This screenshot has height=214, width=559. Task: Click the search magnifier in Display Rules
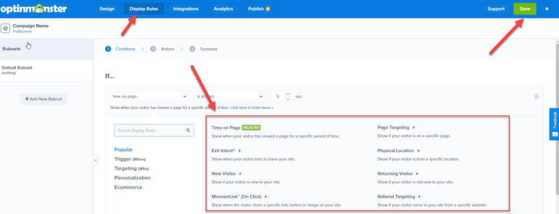[x=188, y=130]
